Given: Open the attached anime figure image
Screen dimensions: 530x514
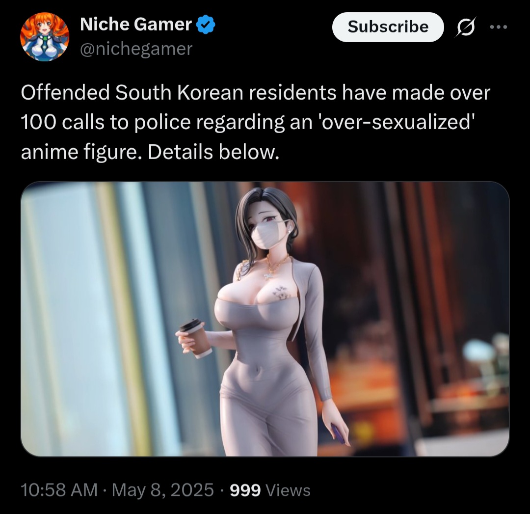Looking at the screenshot, I should click(x=265, y=319).
